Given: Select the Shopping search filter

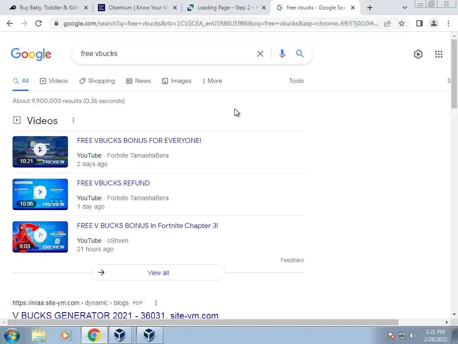Looking at the screenshot, I should click(x=97, y=81).
